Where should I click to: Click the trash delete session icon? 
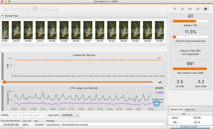coord(183,9)
